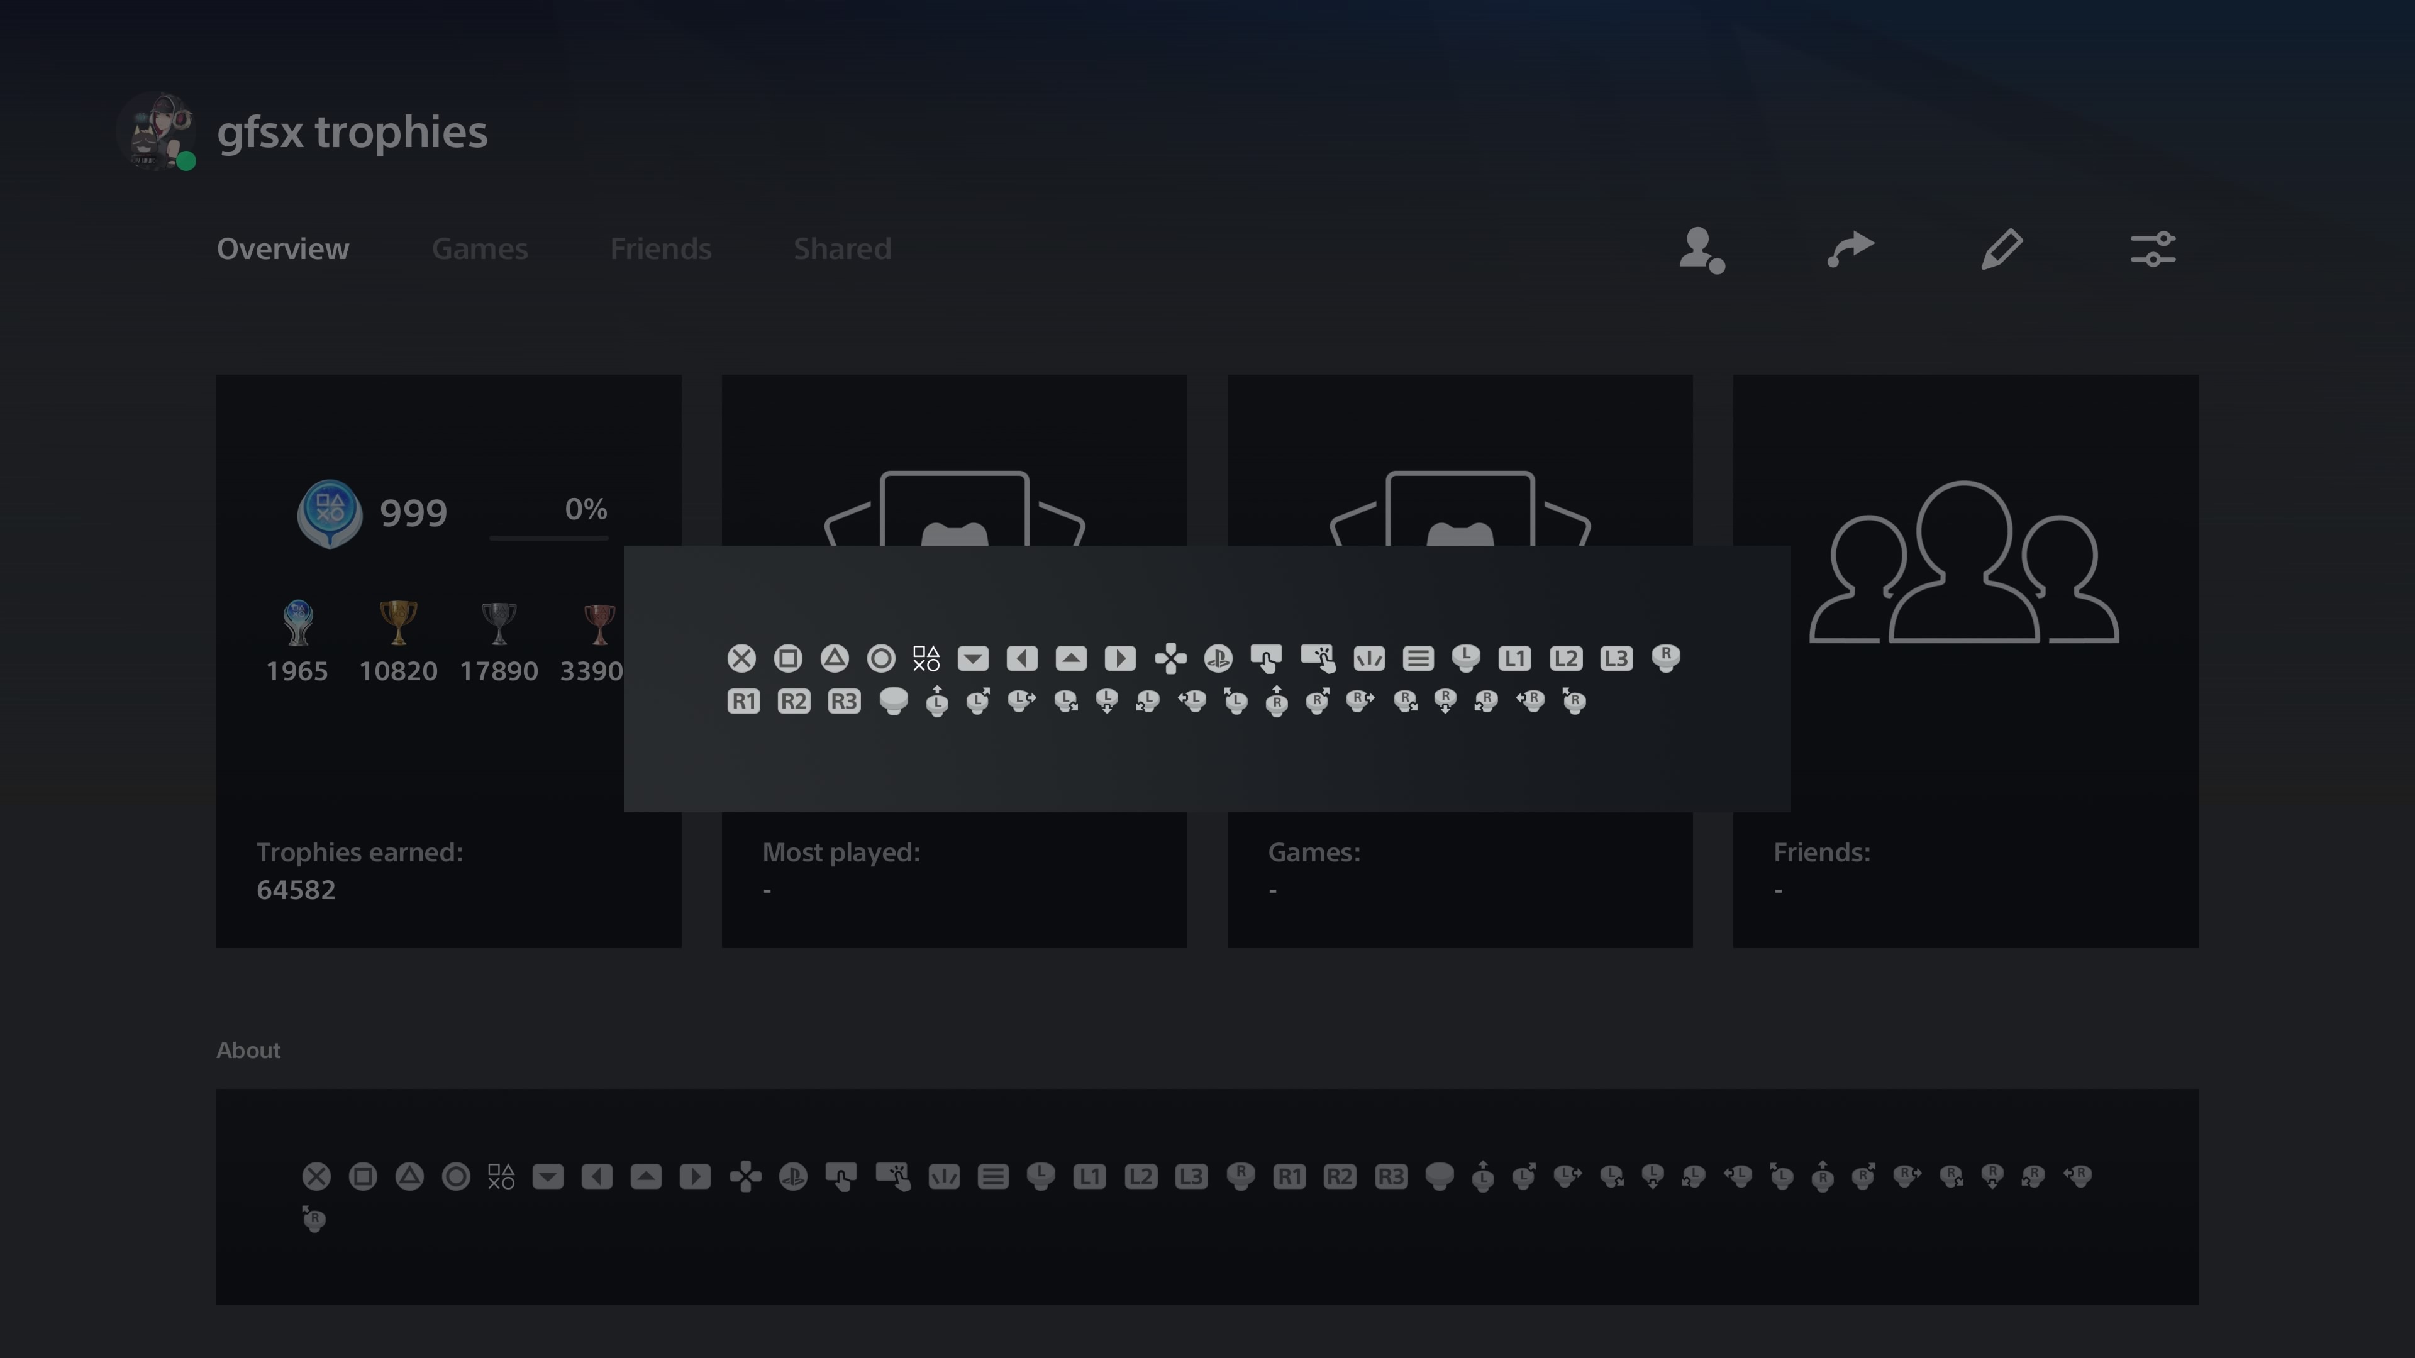Edit the profile using the pencil icon
The width and height of the screenshot is (2415, 1358).
point(2002,248)
